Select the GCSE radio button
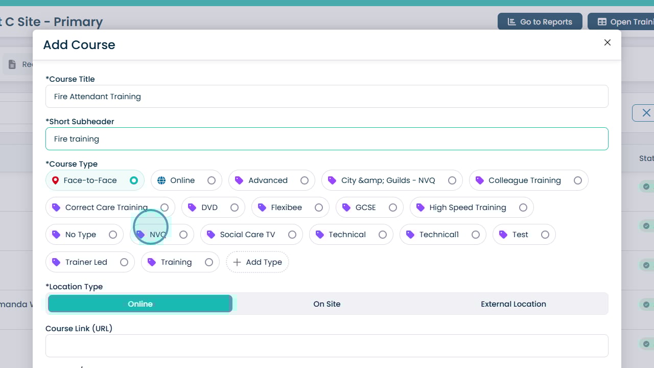This screenshot has height=368, width=654. point(393,208)
